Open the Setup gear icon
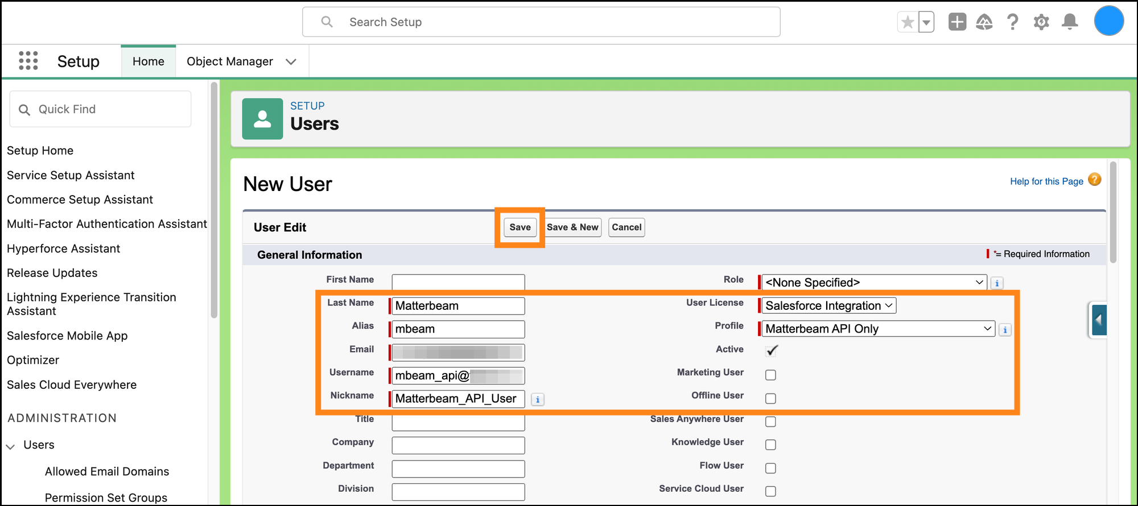1138x506 pixels. [1041, 22]
